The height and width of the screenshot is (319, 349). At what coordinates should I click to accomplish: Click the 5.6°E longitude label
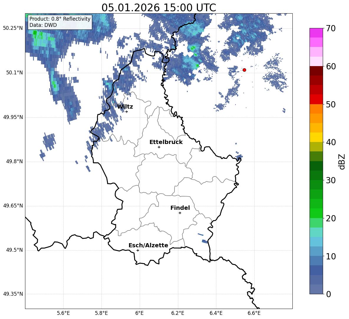pos(63,313)
